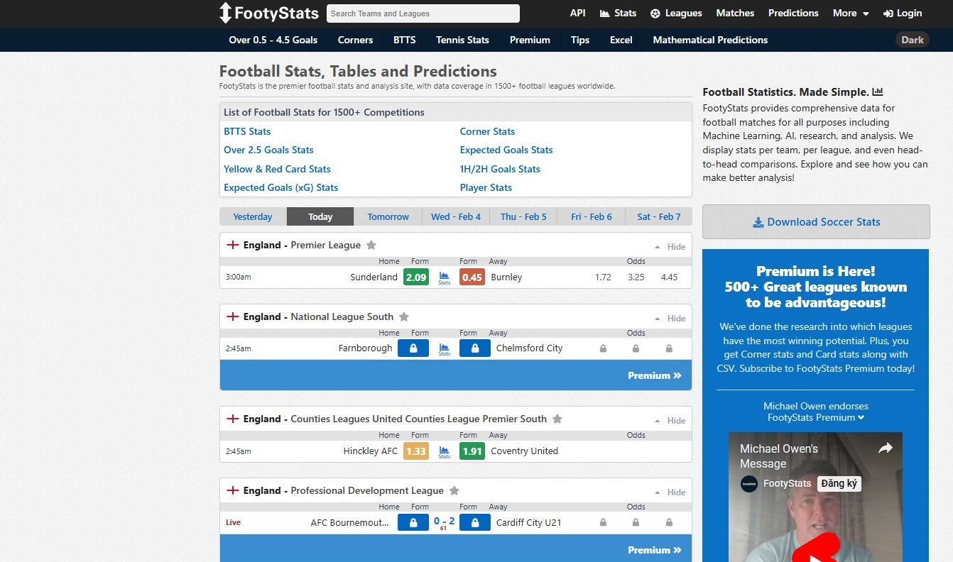Screen dimensions: 953x562
Task: Hide the National League South section
Action: coord(670,319)
